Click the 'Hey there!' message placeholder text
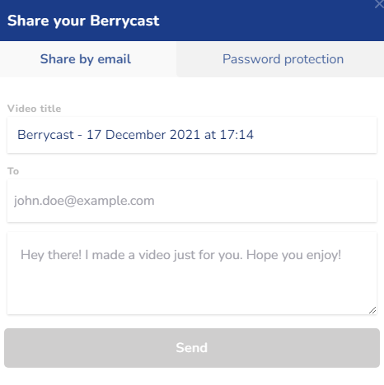 coord(181,255)
